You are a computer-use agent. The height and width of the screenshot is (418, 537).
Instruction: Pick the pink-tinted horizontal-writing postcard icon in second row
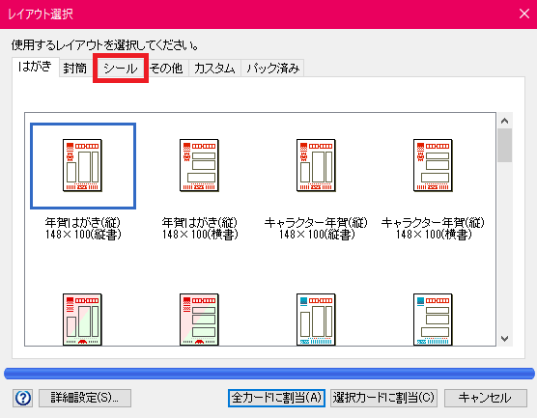(x=199, y=320)
